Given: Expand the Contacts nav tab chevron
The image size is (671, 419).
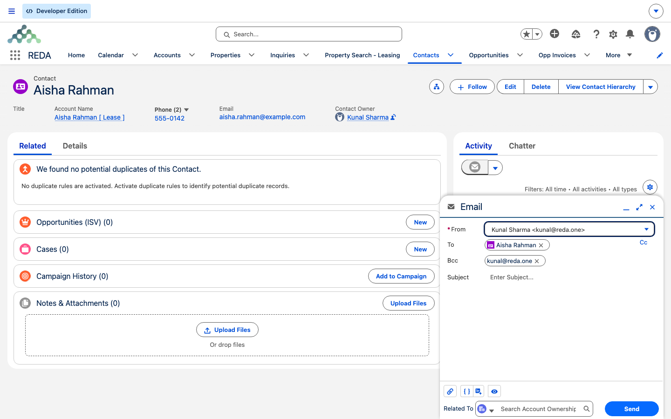Looking at the screenshot, I should 451,55.
